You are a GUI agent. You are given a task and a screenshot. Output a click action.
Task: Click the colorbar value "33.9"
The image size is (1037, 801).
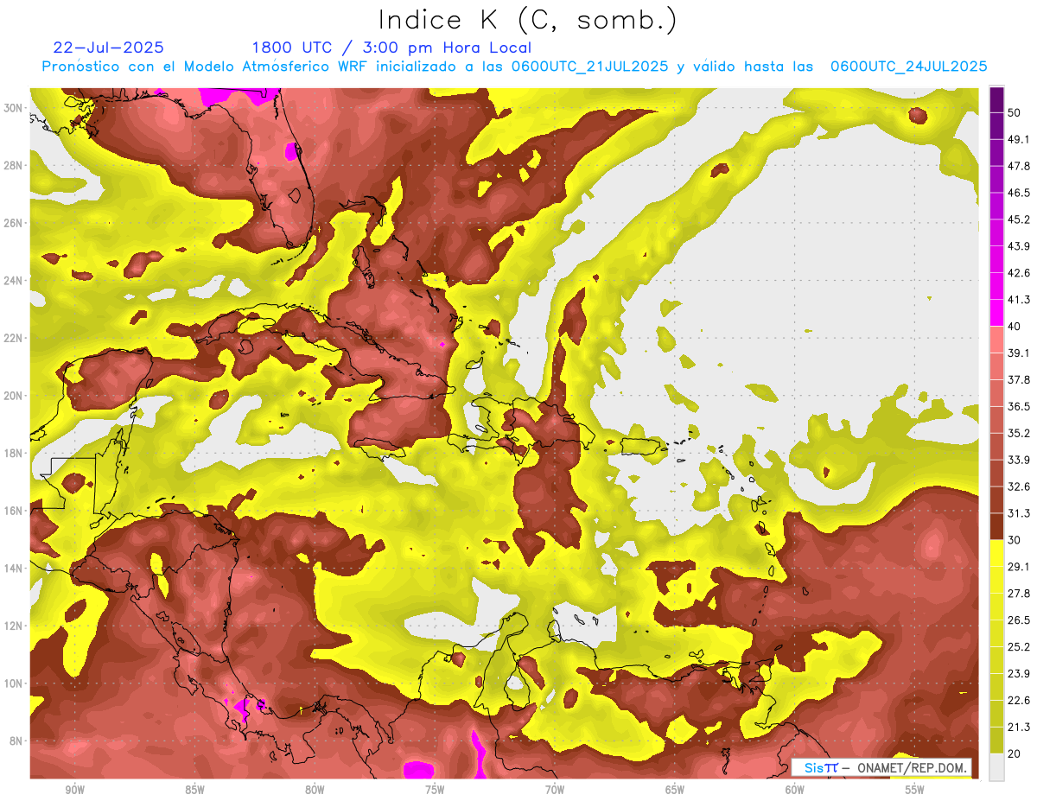point(1019,460)
